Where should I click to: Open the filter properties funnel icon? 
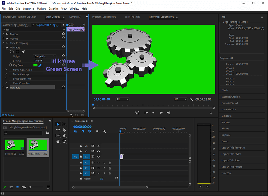[71, 115]
